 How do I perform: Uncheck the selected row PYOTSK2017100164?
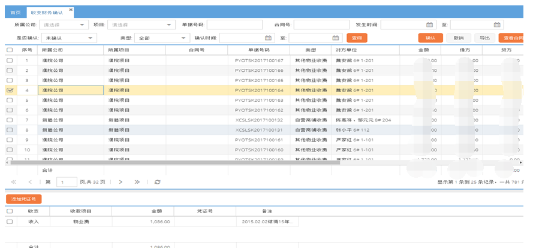click(x=10, y=90)
